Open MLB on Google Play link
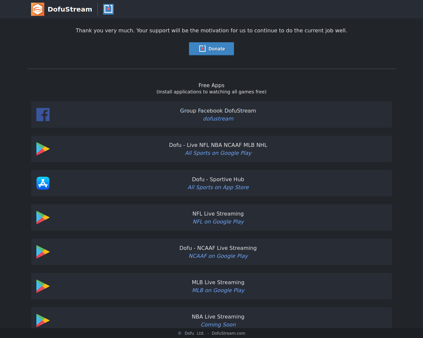This screenshot has width=423, height=338. 218,290
